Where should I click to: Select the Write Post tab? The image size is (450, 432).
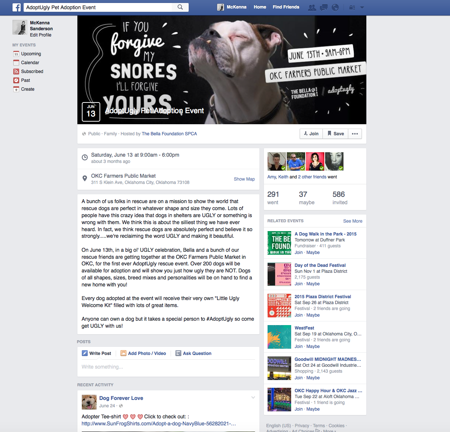(97, 353)
